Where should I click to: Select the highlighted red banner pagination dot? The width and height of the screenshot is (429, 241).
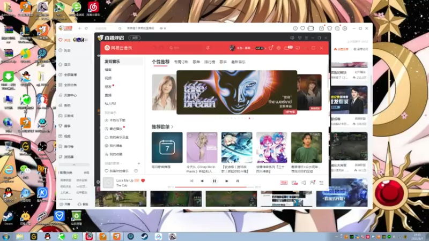pyautogui.click(x=249, y=118)
